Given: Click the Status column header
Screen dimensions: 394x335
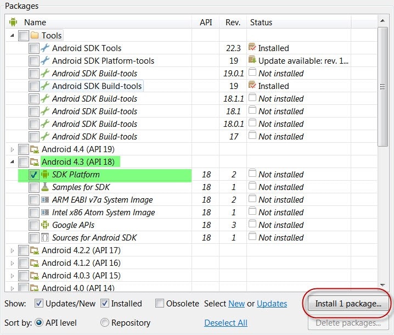Looking at the screenshot, I should point(299,22).
